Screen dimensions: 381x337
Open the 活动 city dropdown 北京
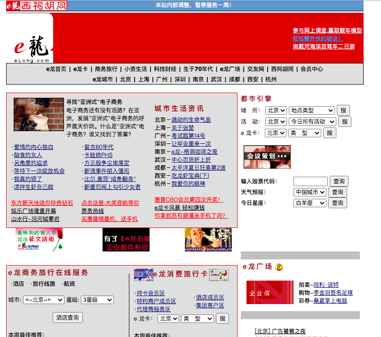276,122
